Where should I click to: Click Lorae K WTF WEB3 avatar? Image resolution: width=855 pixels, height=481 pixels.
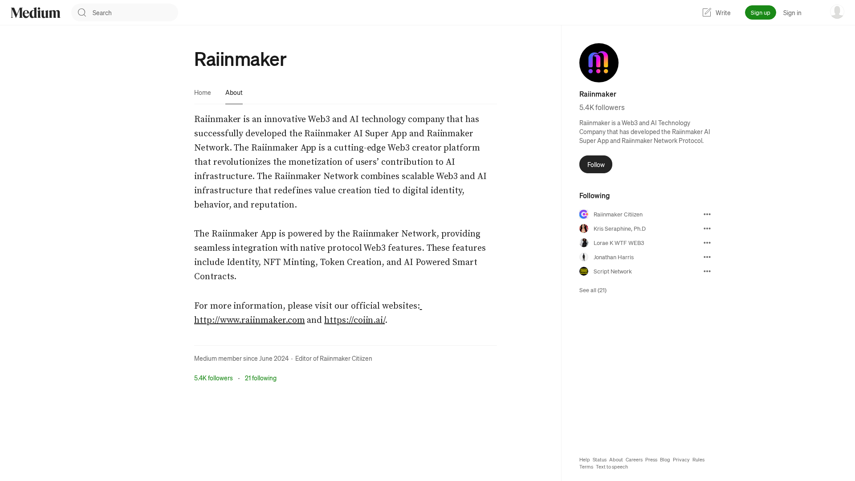pos(584,243)
